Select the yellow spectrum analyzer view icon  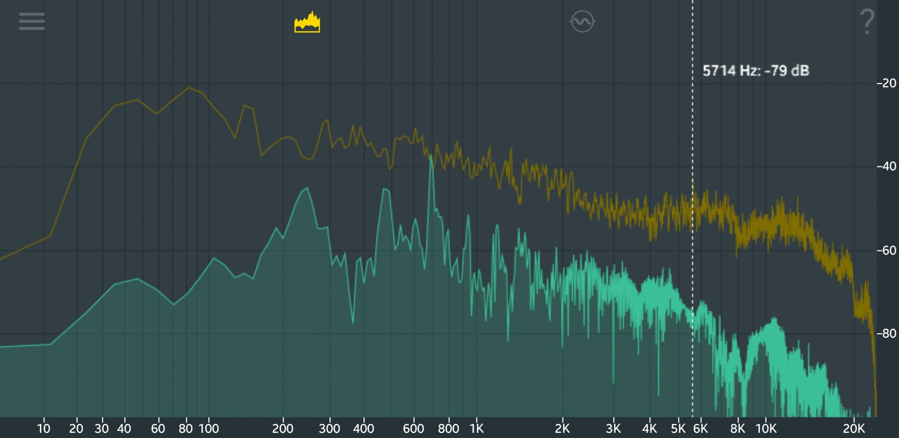[307, 22]
